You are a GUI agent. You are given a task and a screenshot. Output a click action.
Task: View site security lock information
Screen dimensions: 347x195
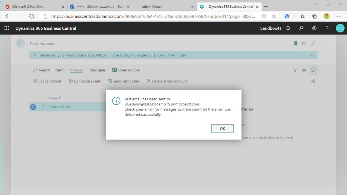pyautogui.click(x=45, y=16)
